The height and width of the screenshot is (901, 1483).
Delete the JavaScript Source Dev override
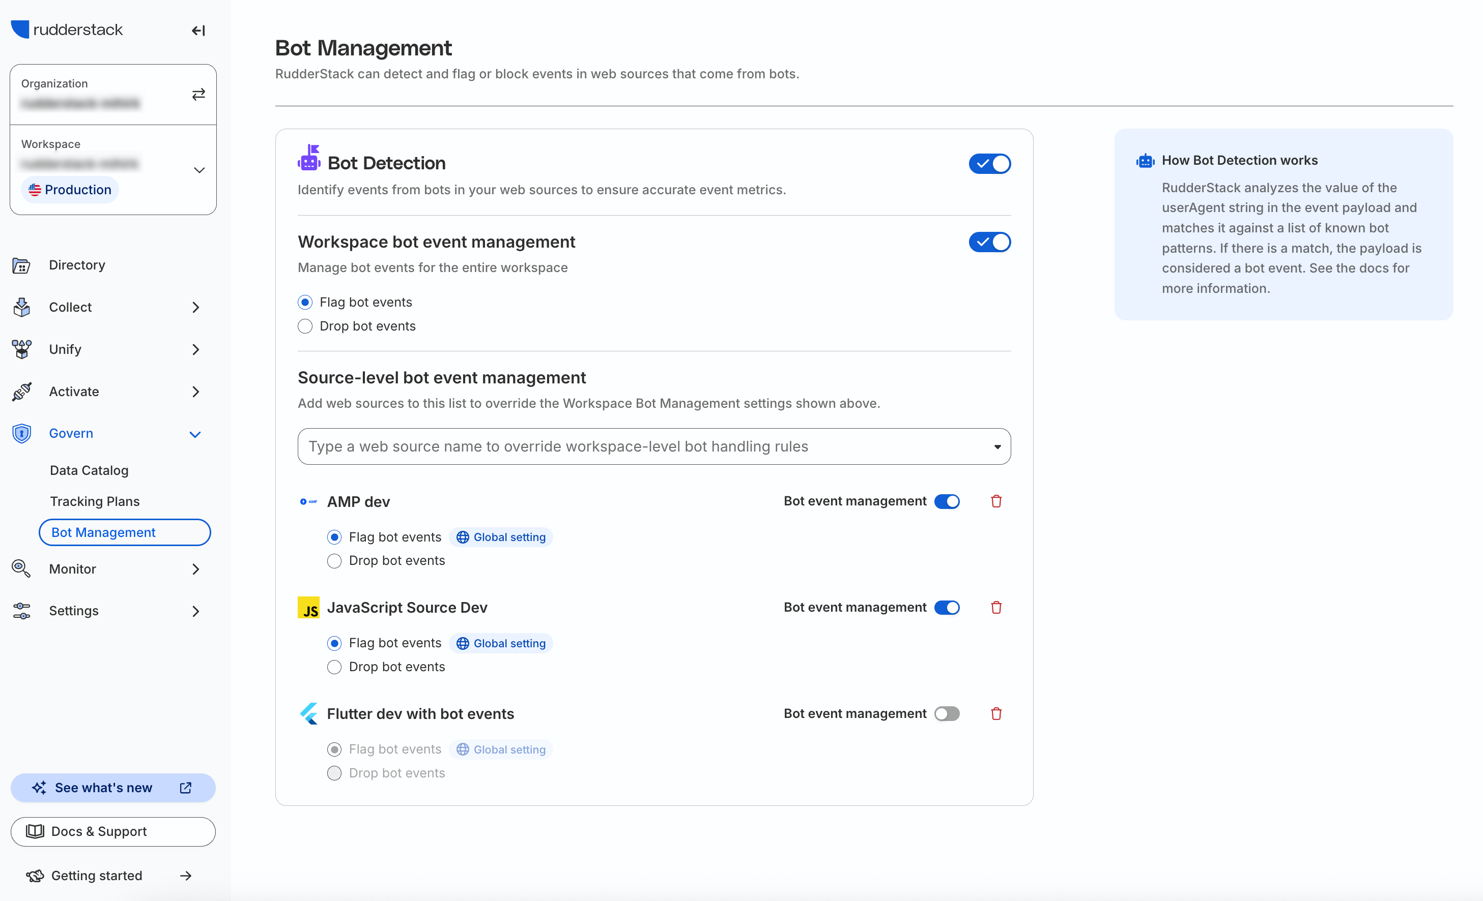pyautogui.click(x=996, y=608)
